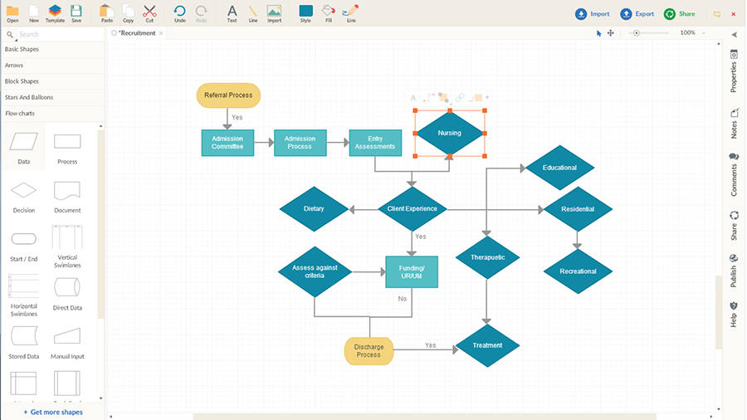Select the pan/move canvas tool
The width and height of the screenshot is (747, 420).
click(611, 33)
